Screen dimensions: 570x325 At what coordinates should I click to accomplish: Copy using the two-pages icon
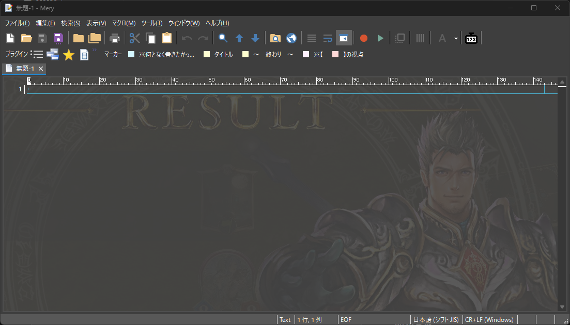point(150,38)
